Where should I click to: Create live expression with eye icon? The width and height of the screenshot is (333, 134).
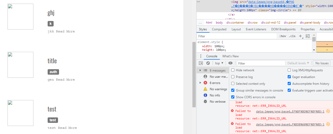(x=230, y=63)
